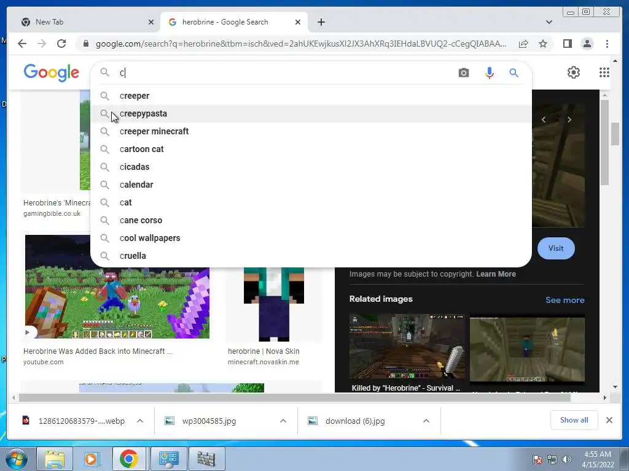
Task: Choose the 'creepypasta' suggestion
Action: point(311,113)
